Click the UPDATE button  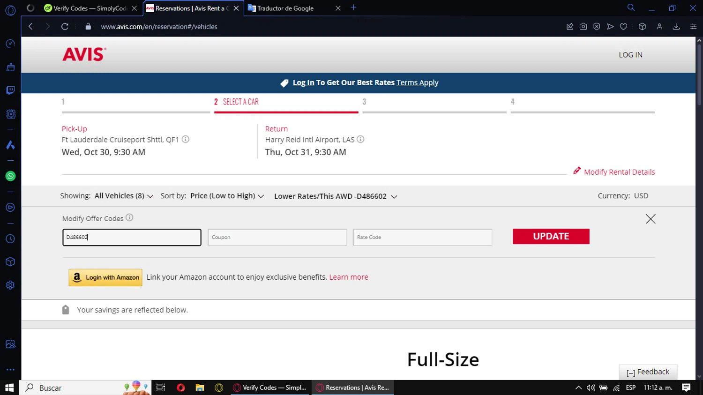tap(551, 236)
